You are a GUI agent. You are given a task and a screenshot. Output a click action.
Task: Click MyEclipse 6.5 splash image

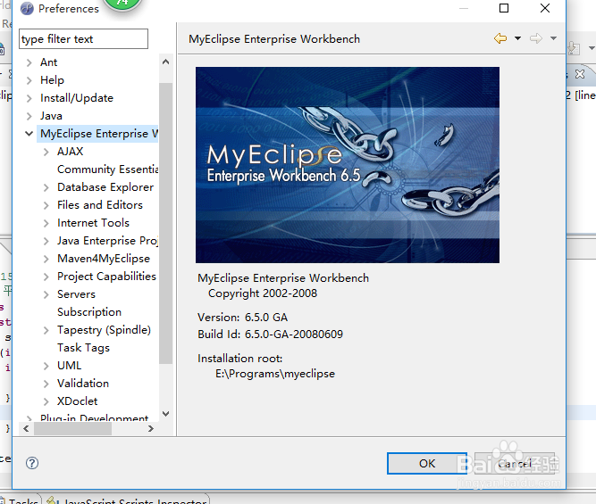tap(348, 165)
